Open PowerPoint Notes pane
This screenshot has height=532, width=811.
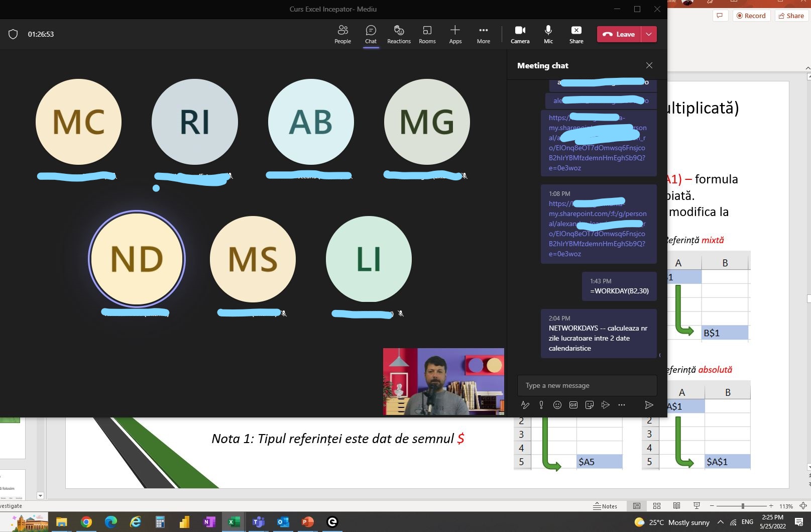coord(605,506)
